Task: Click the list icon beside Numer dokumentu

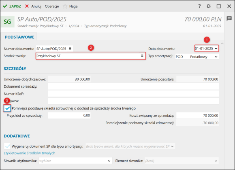Action: point(70,48)
